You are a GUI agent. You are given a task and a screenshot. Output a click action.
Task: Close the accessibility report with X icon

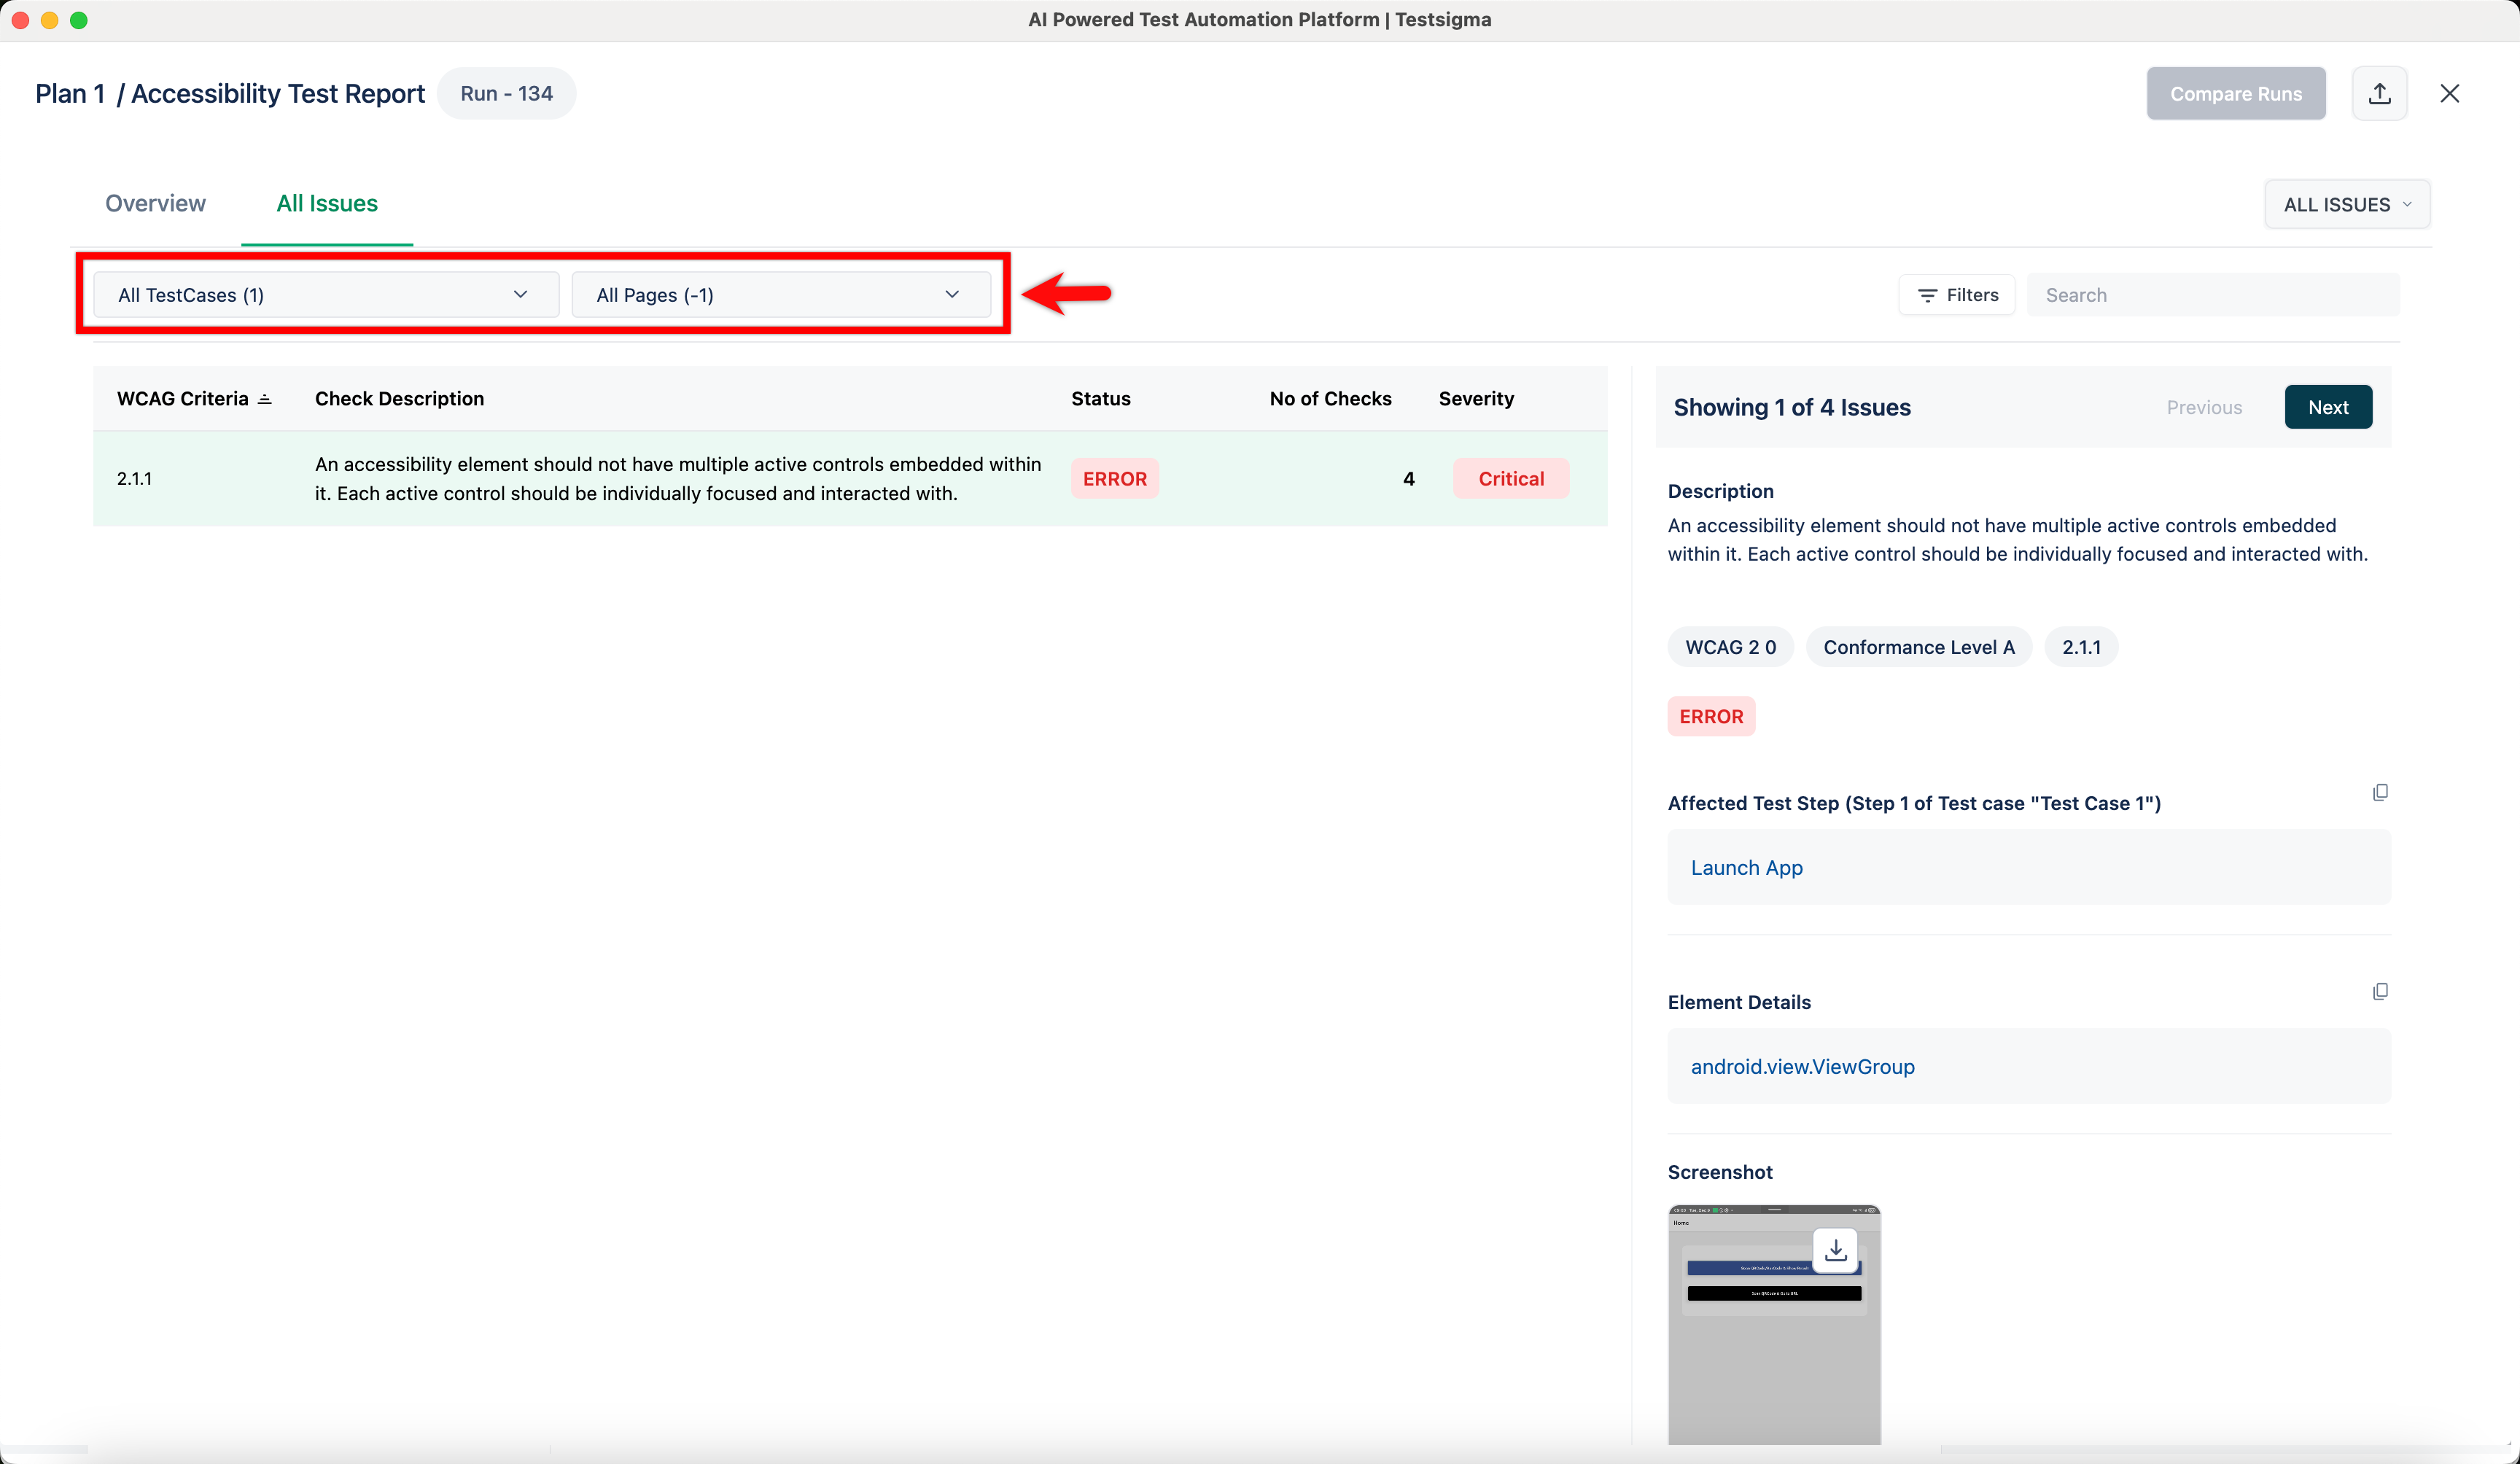[2449, 93]
